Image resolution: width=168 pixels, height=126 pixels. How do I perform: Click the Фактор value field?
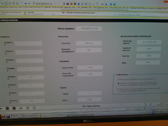tap(148, 56)
